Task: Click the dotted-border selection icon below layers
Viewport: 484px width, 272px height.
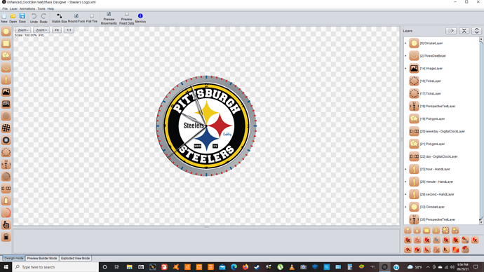Action: tap(445, 231)
